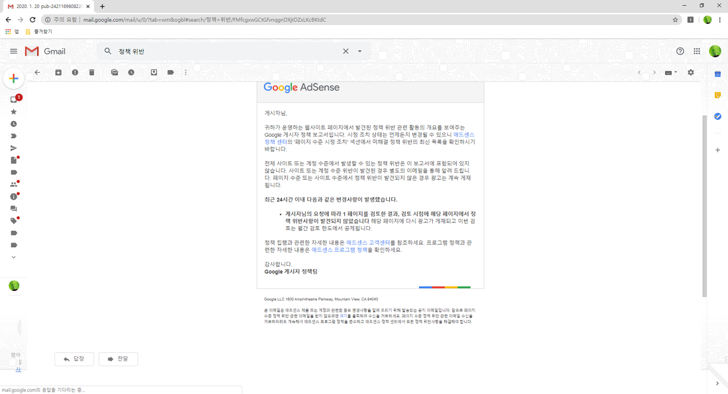Archive this email
Image resolution: width=728 pixels, height=394 pixels.
coord(58,72)
